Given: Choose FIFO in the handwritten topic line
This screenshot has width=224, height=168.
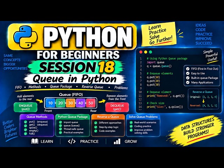Looking at the screenshot, I should tap(18, 87).
